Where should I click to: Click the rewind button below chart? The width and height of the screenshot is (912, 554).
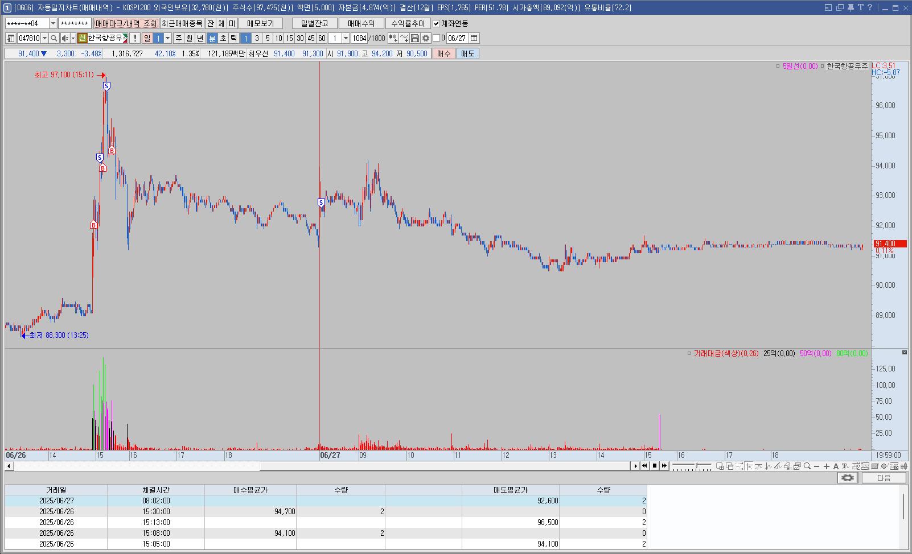644,466
